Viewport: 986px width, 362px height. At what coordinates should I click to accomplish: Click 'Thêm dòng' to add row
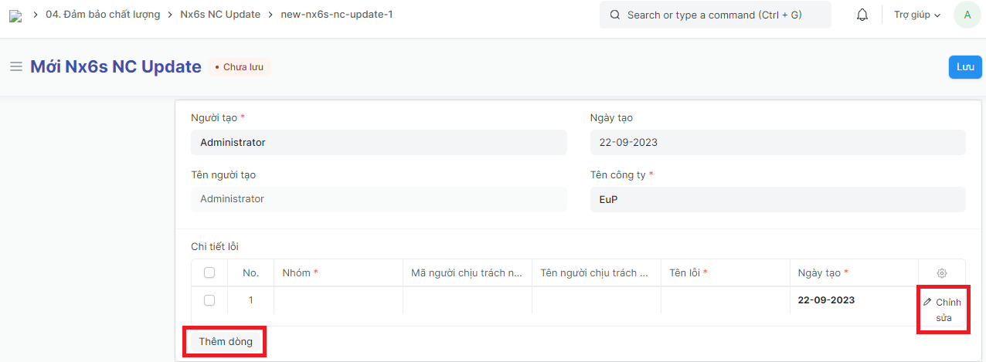click(x=226, y=341)
